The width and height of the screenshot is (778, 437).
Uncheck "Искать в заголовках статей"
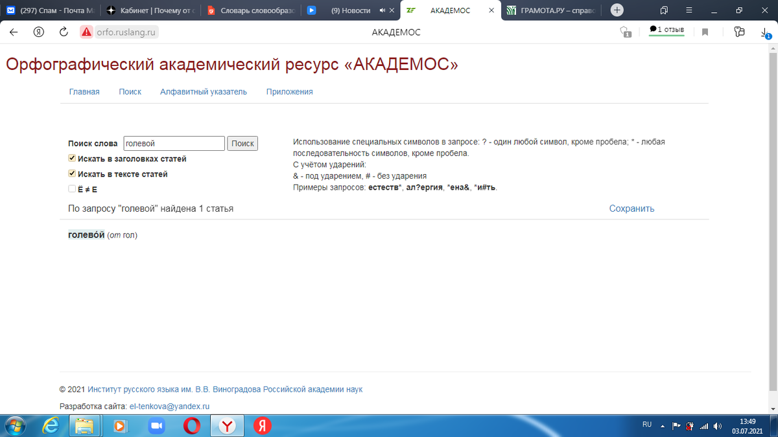point(71,159)
